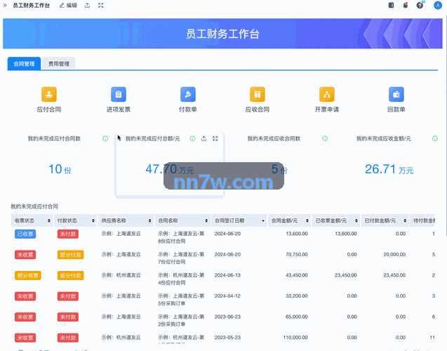Click export icon on 我的未完成应付总额 card
Viewport: 447px width, 351px height.
204,138
